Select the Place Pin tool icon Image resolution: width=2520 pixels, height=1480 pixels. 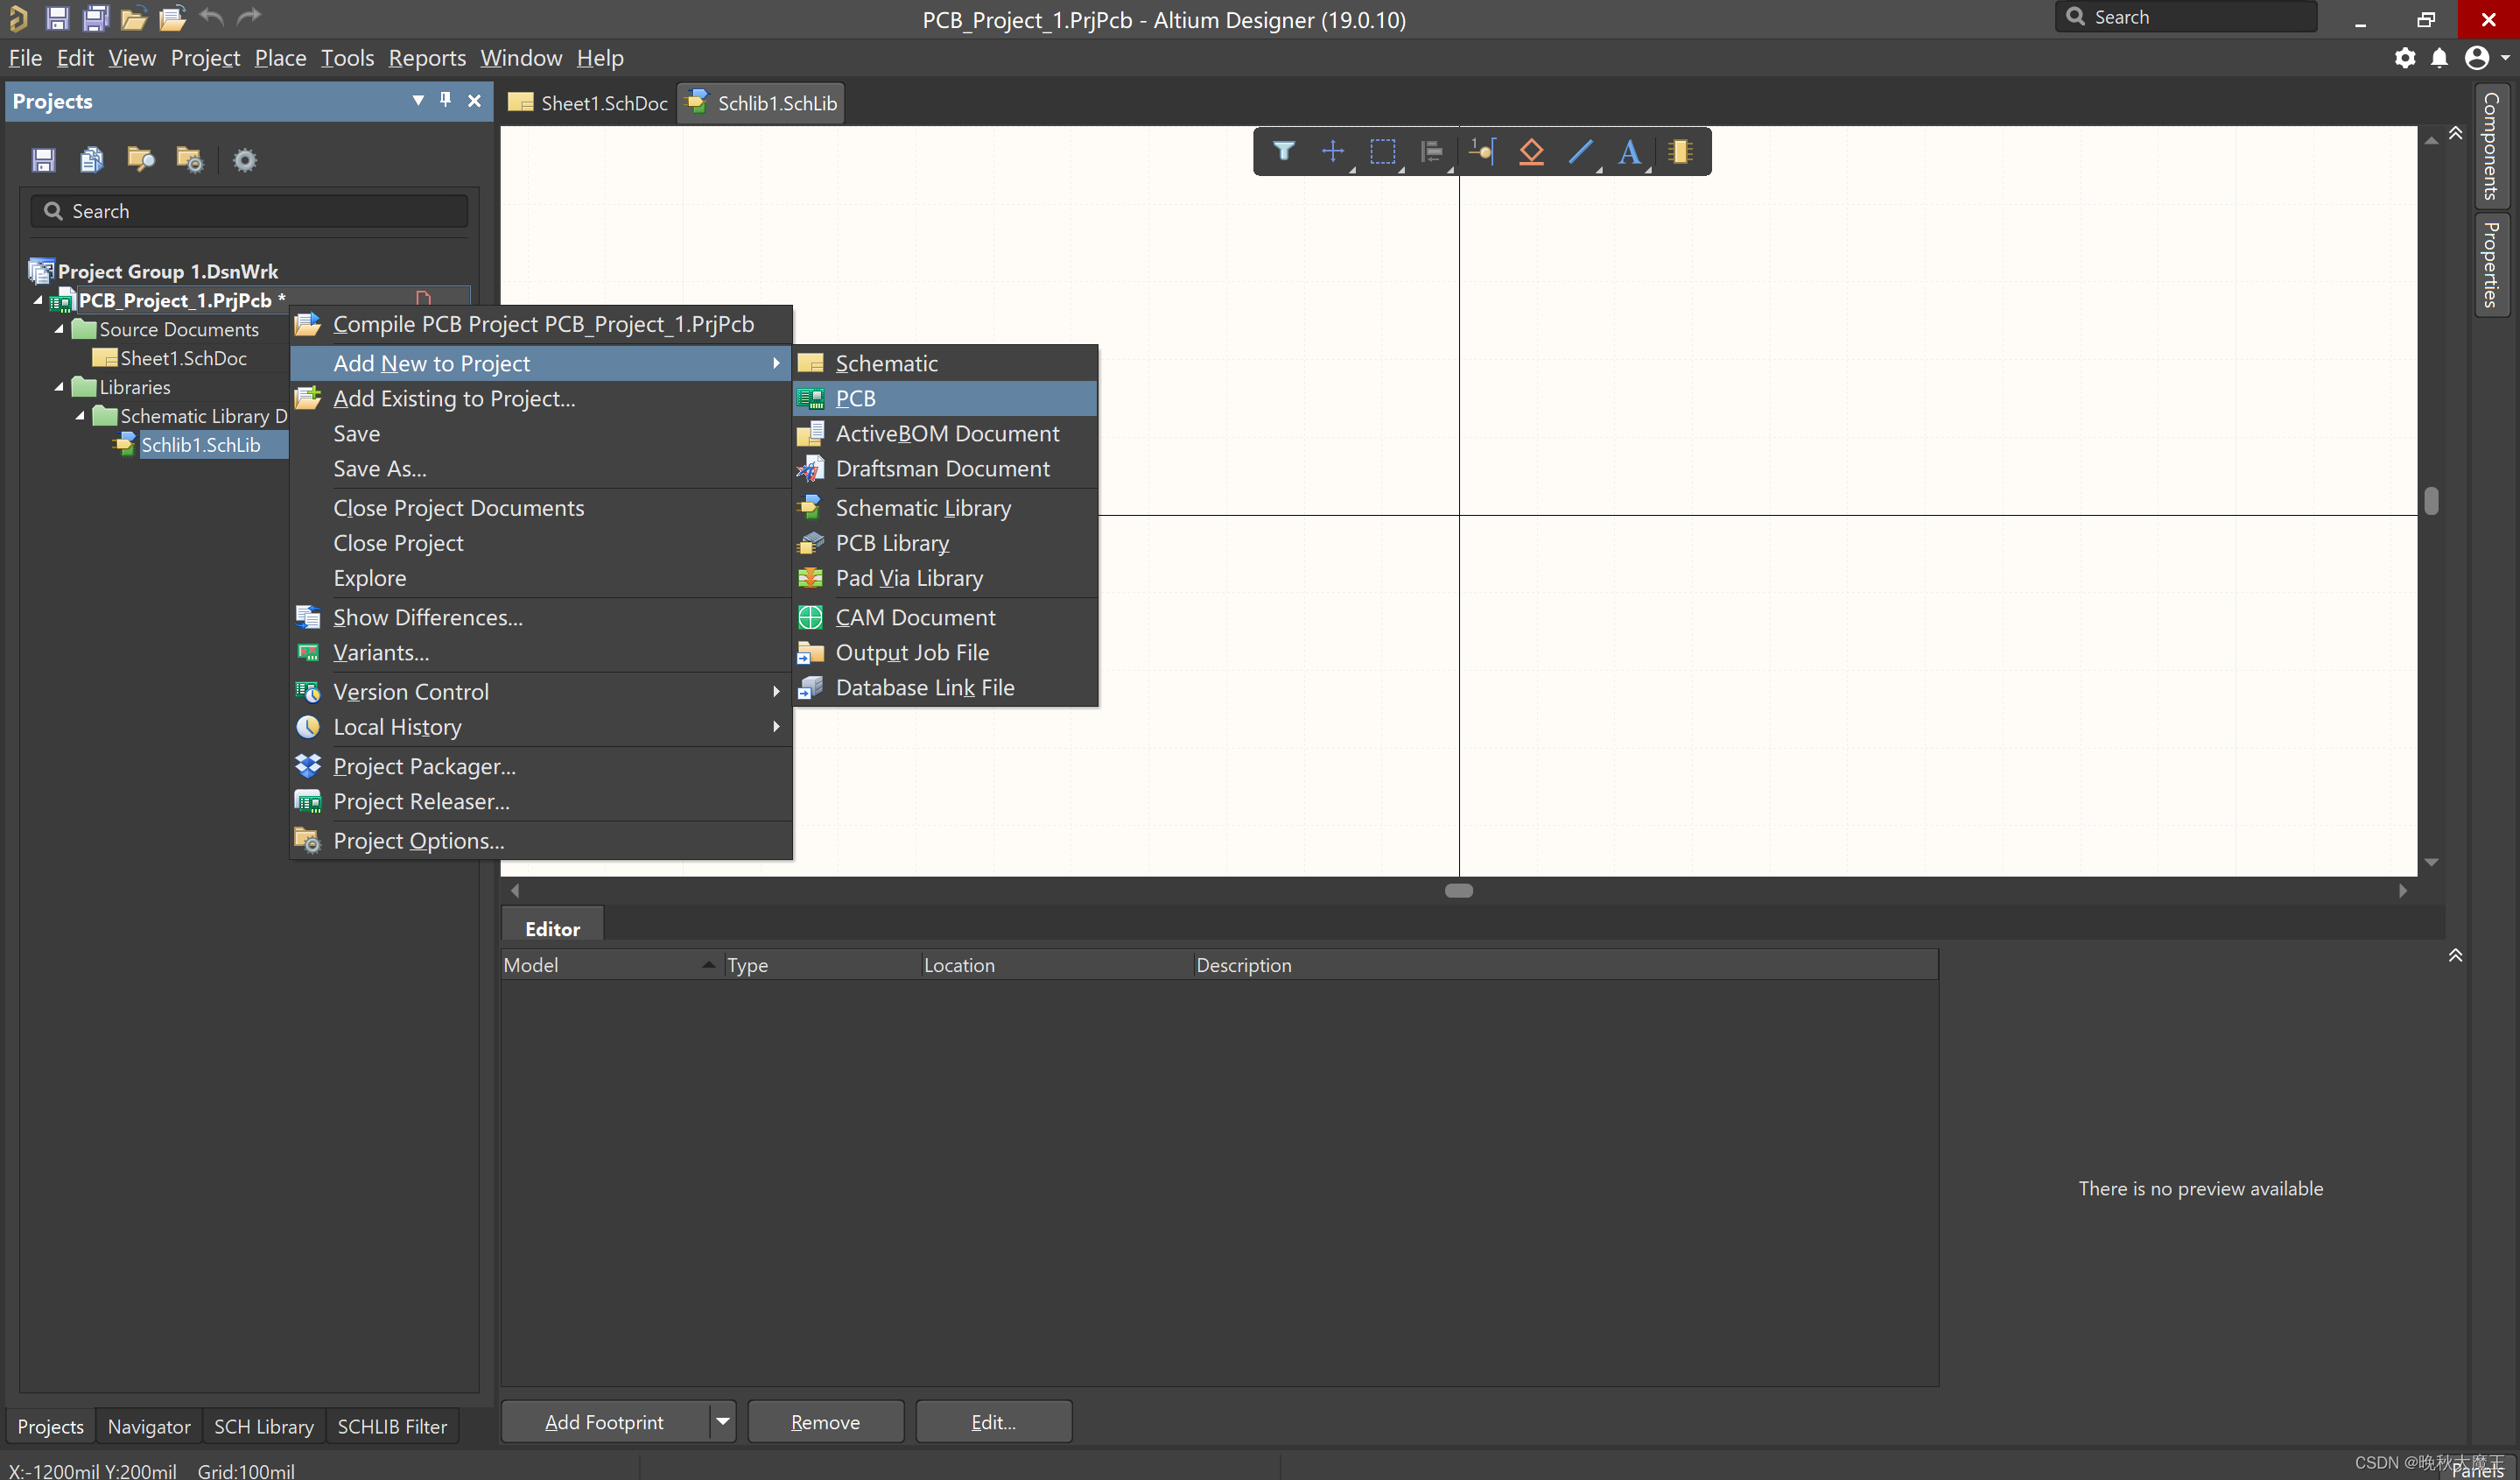(1481, 152)
